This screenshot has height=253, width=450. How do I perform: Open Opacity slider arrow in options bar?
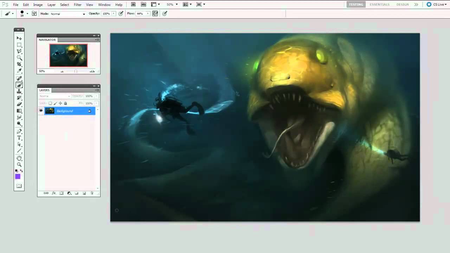(114, 14)
